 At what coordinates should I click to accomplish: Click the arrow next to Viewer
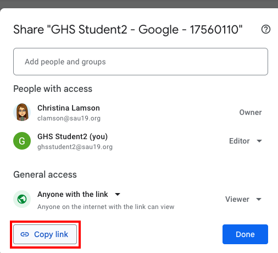point(259,199)
